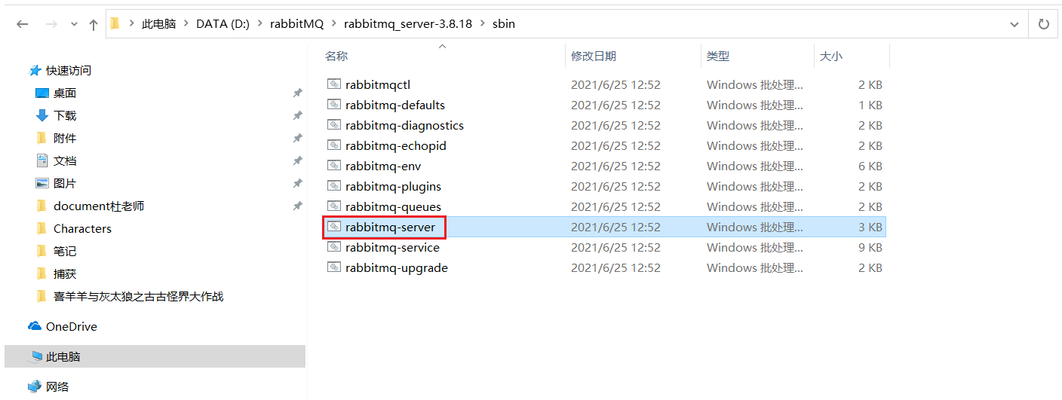The width and height of the screenshot is (1062, 400).
Task: Go forward to next folder
Action: 51,24
